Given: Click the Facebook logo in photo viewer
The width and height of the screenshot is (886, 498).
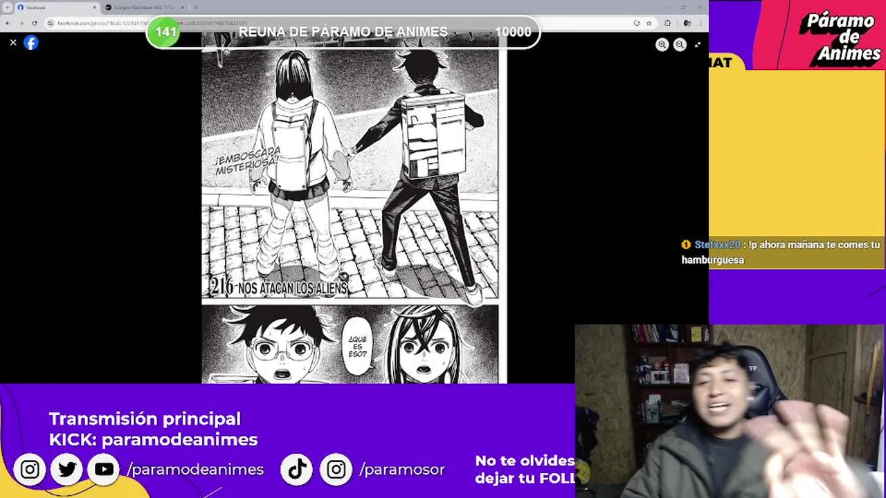Looking at the screenshot, I should (x=31, y=42).
